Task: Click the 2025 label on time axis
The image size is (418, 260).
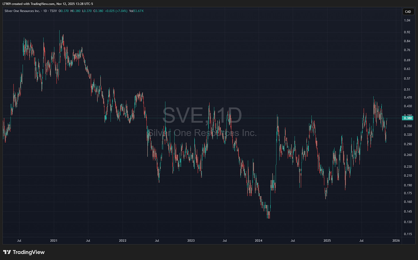Action: (x=327, y=241)
